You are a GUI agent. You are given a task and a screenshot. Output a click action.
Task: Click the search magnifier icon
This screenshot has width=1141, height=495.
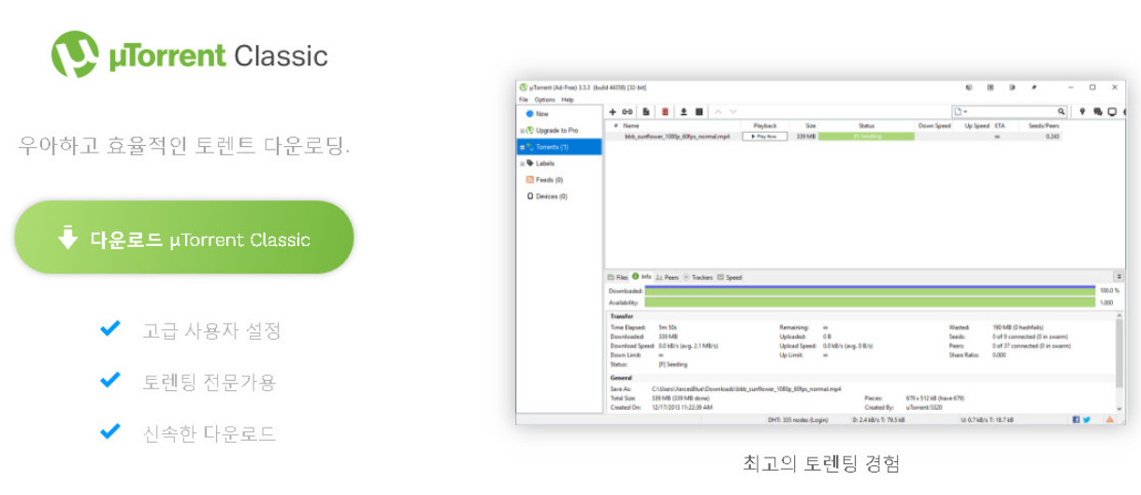click(1062, 111)
